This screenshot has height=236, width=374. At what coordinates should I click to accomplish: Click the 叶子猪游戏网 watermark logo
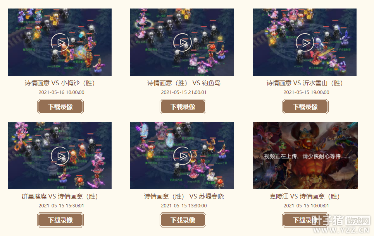(341, 224)
